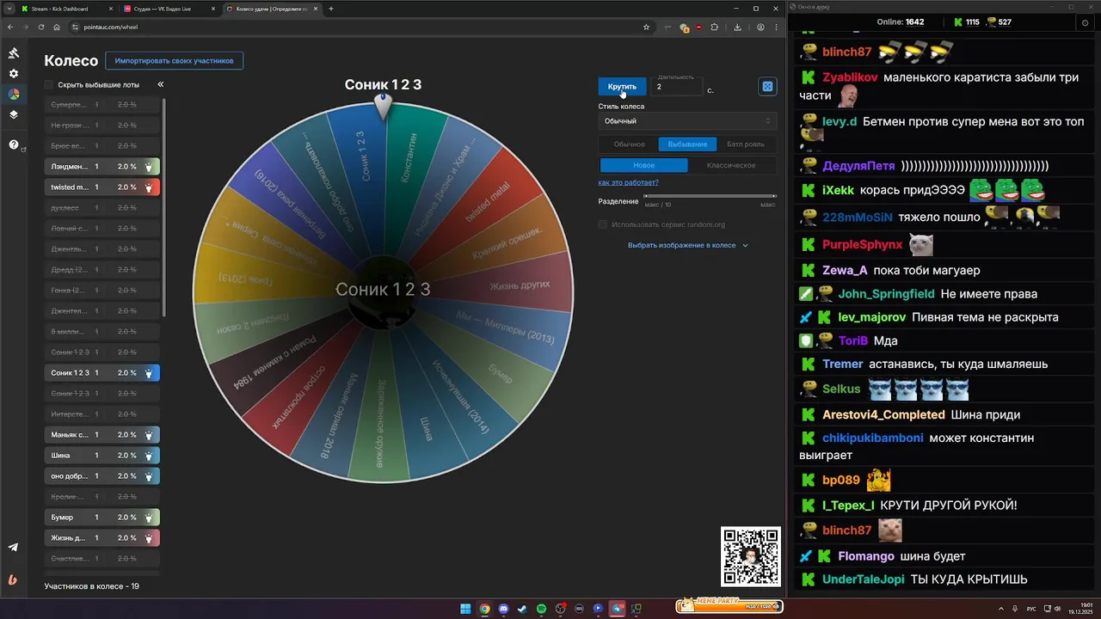1101x619 pixels.
Task: Open the auction gavel sidebar icon
Action: click(x=14, y=53)
